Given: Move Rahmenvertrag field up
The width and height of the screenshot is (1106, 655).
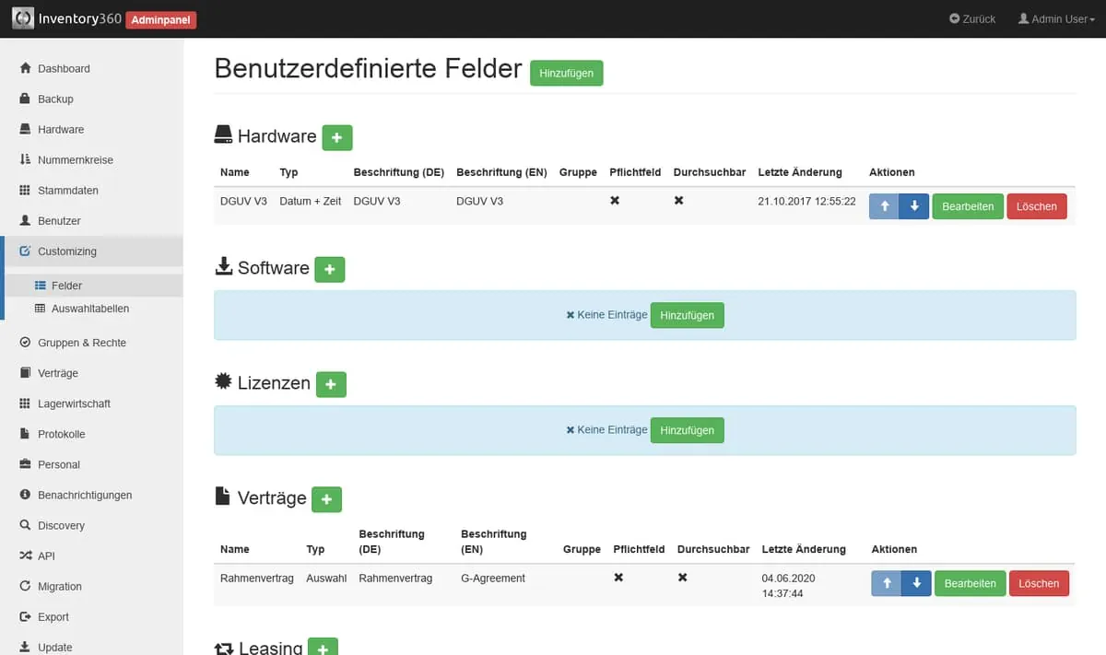Looking at the screenshot, I should click(886, 583).
